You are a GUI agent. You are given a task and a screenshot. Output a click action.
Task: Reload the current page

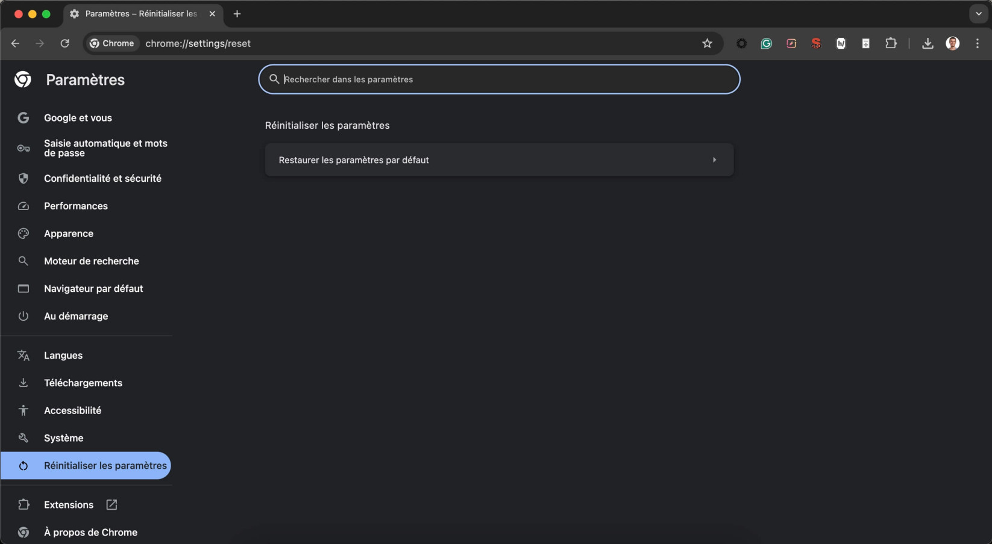64,43
